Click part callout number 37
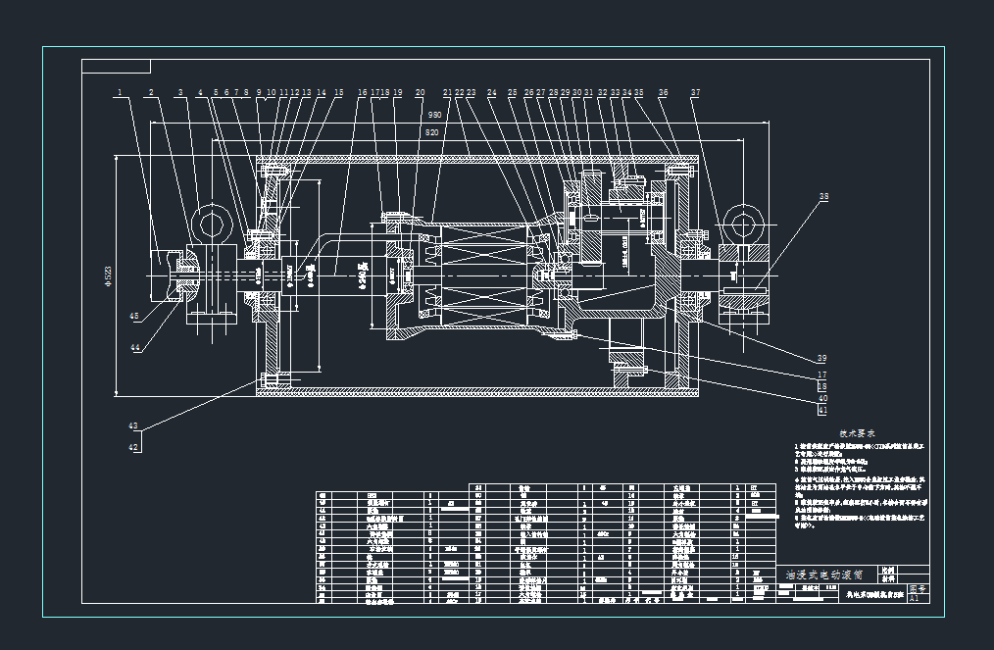Image resolution: width=994 pixels, height=650 pixels. coord(695,93)
